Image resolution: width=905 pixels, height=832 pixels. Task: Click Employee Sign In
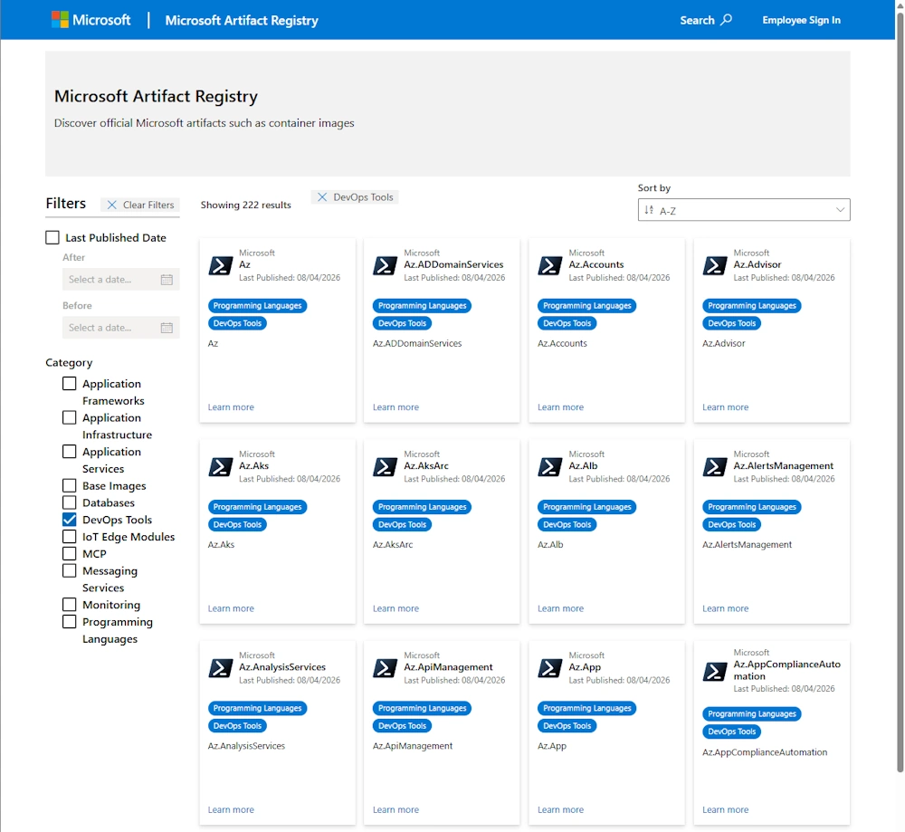801,20
